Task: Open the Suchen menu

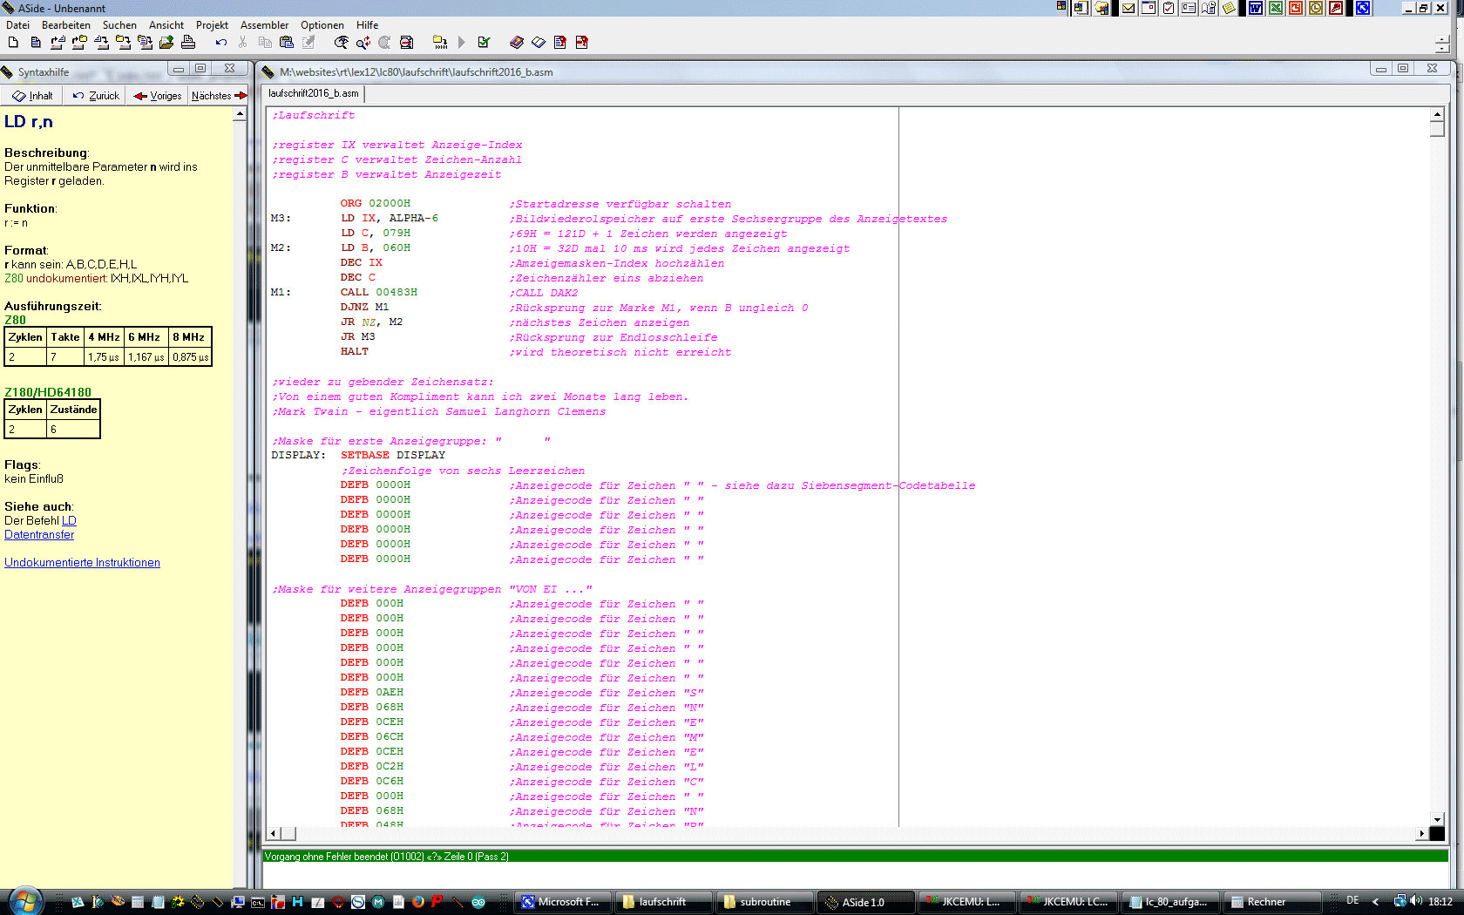Action: [x=119, y=25]
